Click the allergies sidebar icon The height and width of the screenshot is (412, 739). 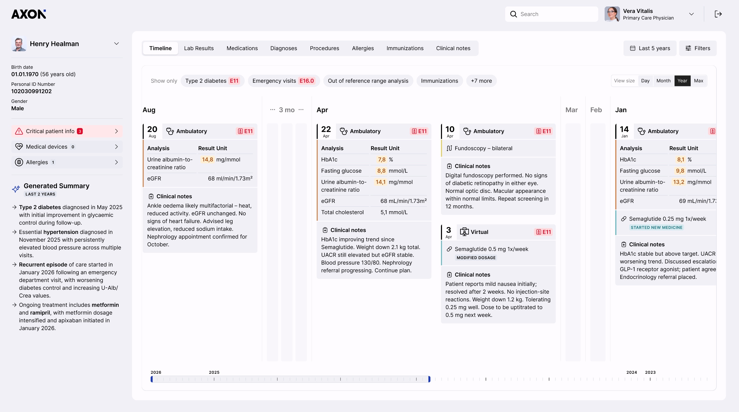[x=19, y=162]
